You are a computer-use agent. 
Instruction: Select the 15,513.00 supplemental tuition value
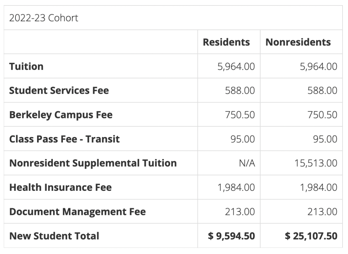(x=315, y=163)
